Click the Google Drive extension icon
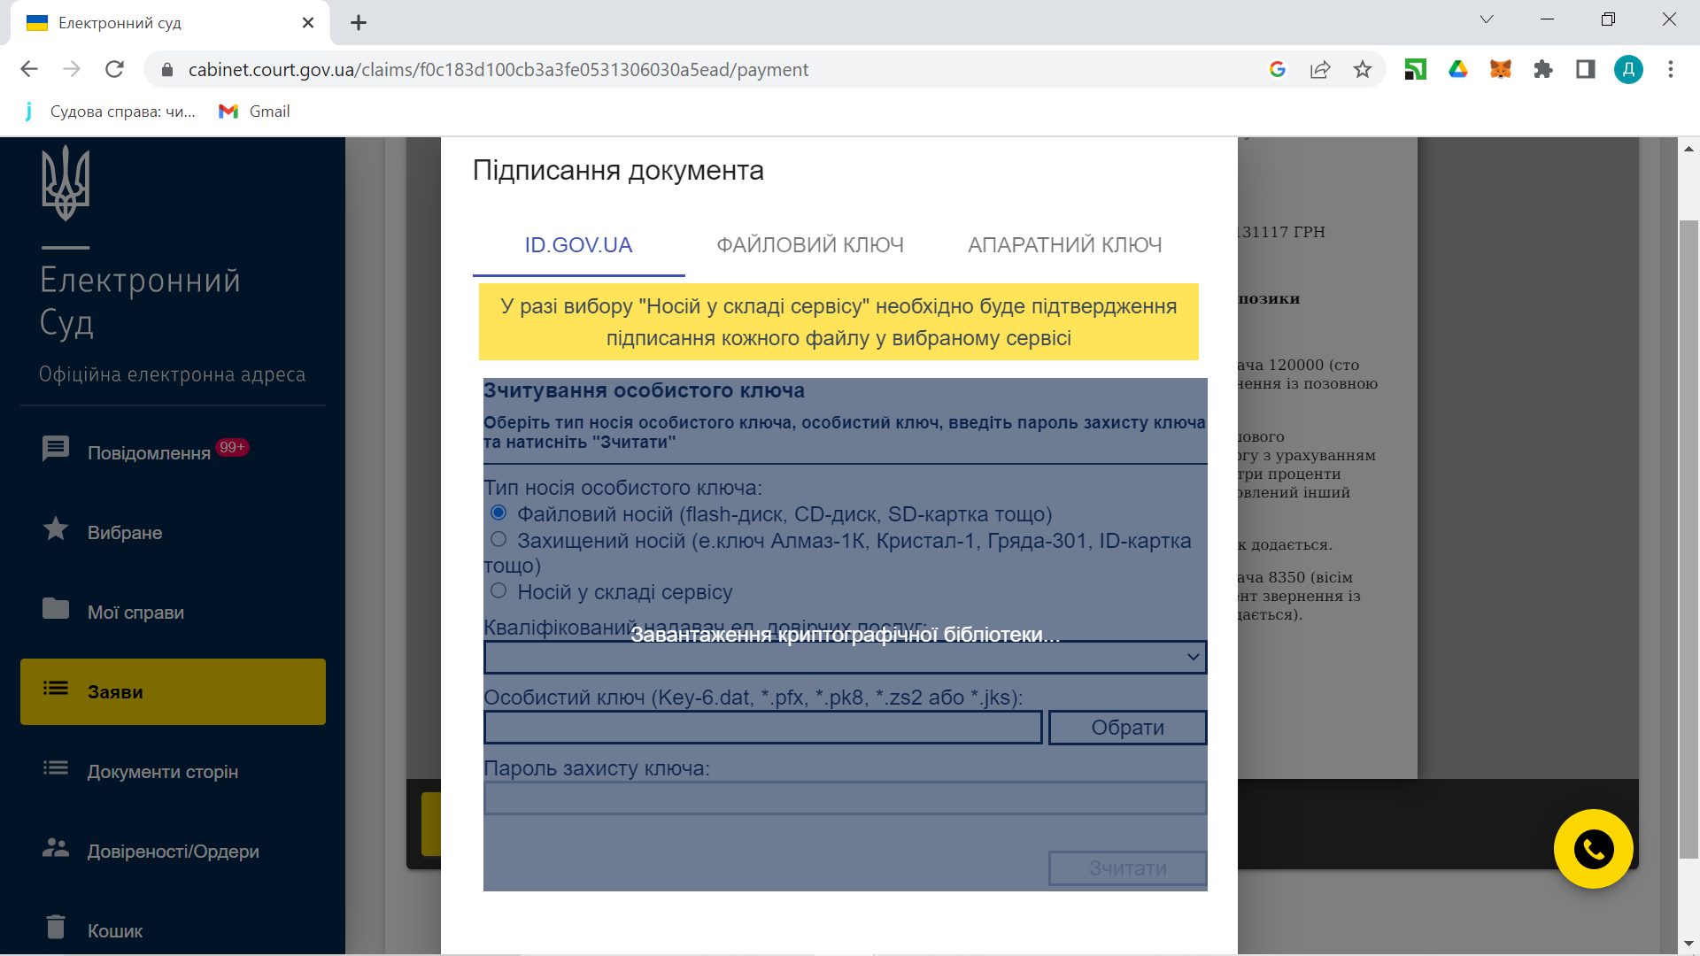Viewport: 1700px width, 956px height. click(x=1457, y=69)
